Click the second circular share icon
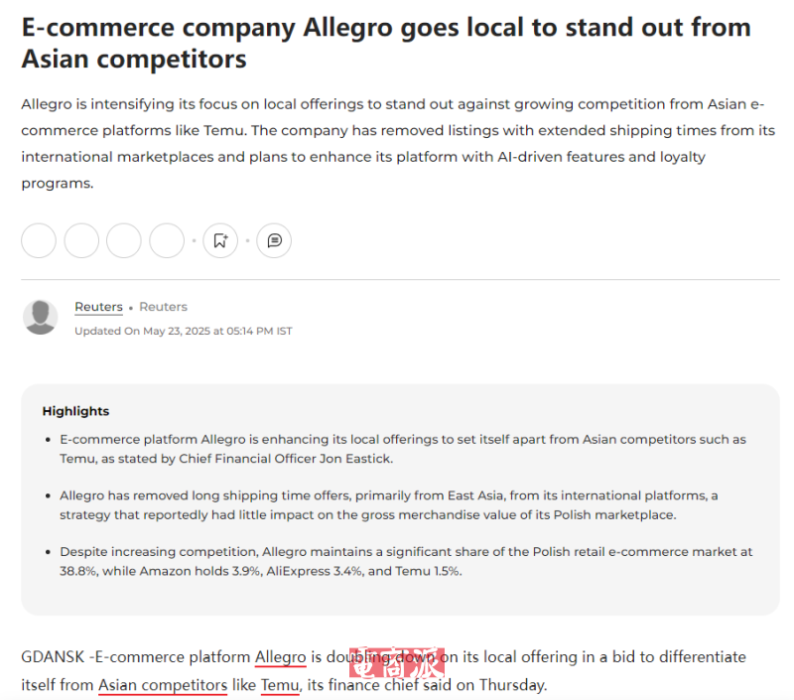Screen dimensions: 794x700 click(x=81, y=240)
